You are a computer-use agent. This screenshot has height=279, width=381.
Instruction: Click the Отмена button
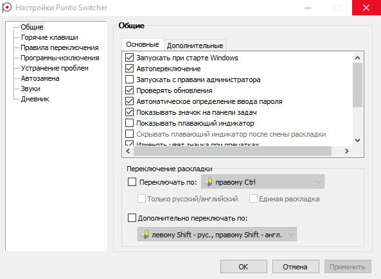click(296, 267)
